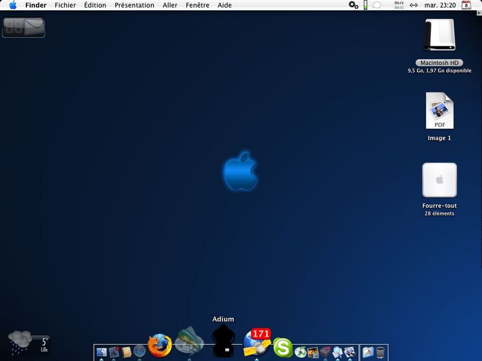Open the photo app in the Dock
The image size is (482, 361).
point(313,352)
